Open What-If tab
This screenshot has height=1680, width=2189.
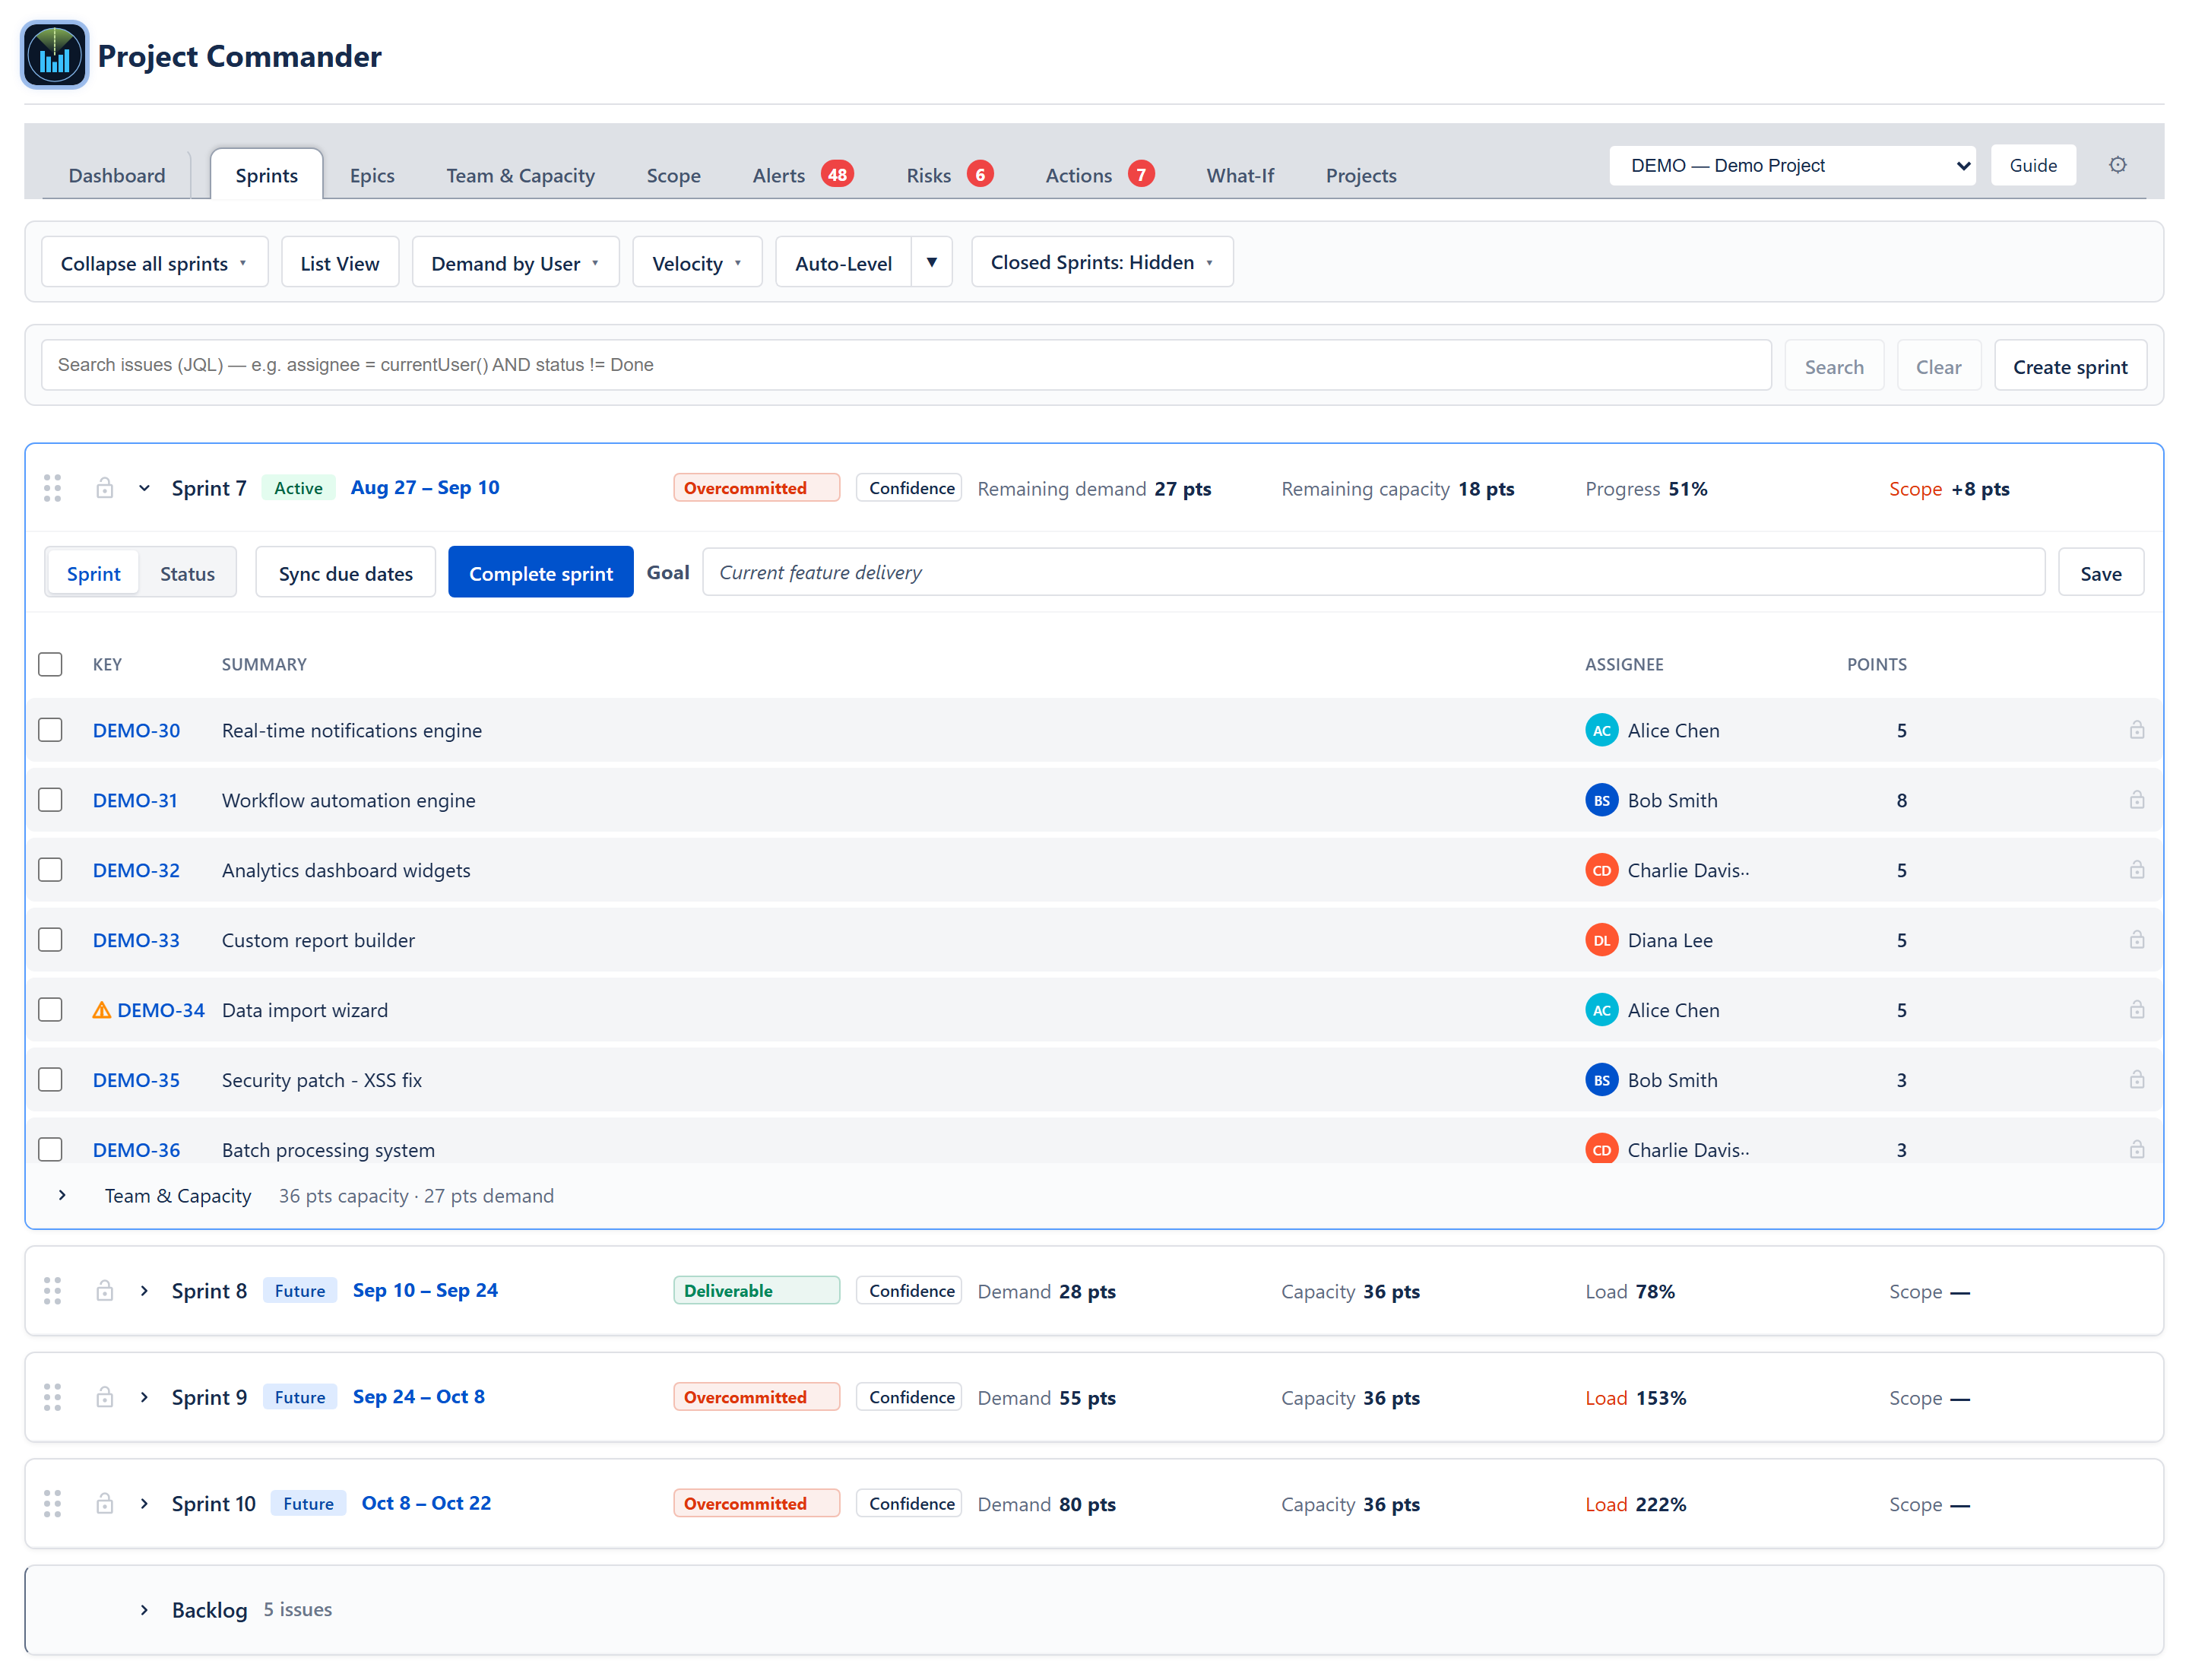tap(1240, 175)
